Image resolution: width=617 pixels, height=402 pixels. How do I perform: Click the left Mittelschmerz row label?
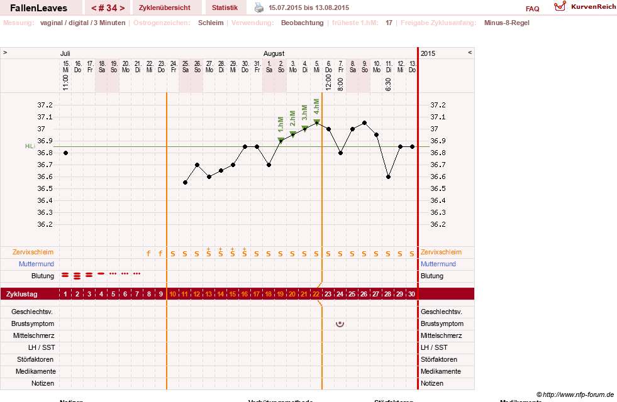tap(33, 335)
